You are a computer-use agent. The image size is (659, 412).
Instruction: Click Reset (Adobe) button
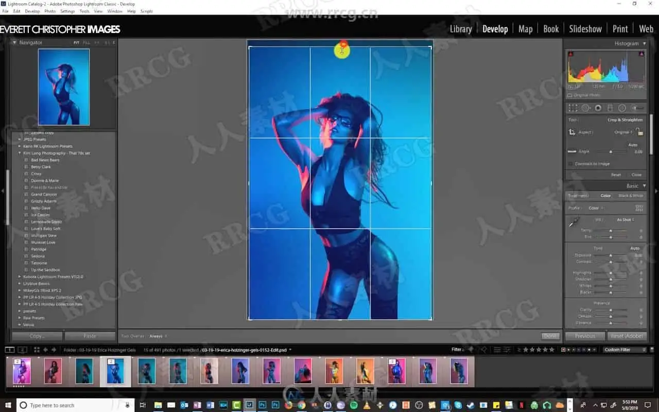point(627,336)
